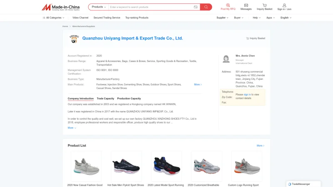Click Custom Logo Running Sport product title

(x=243, y=185)
